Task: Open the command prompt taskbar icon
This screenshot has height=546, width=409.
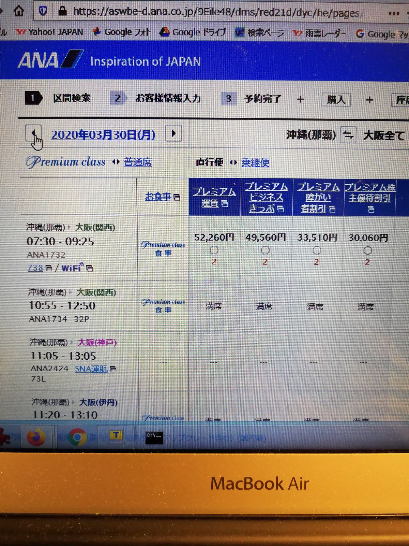Action: tap(154, 437)
